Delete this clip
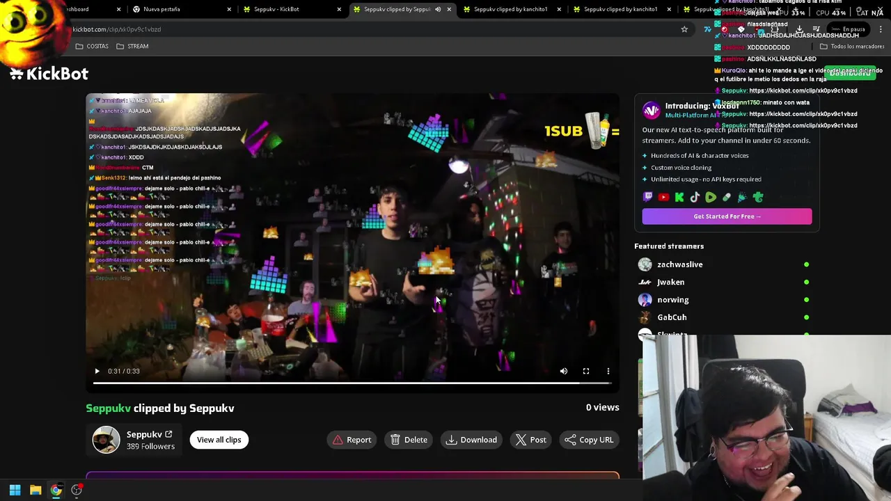Image resolution: width=891 pixels, height=501 pixels. (x=409, y=440)
